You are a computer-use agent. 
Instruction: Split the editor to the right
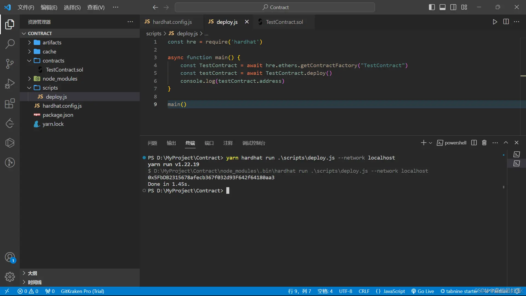(506, 22)
